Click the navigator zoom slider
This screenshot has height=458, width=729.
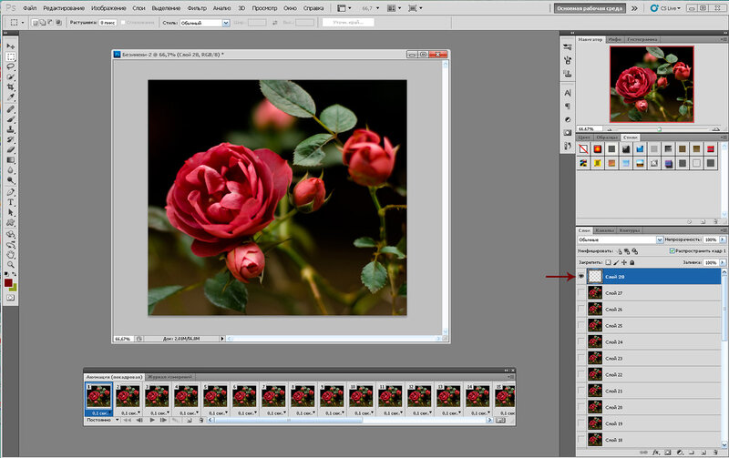[660, 129]
